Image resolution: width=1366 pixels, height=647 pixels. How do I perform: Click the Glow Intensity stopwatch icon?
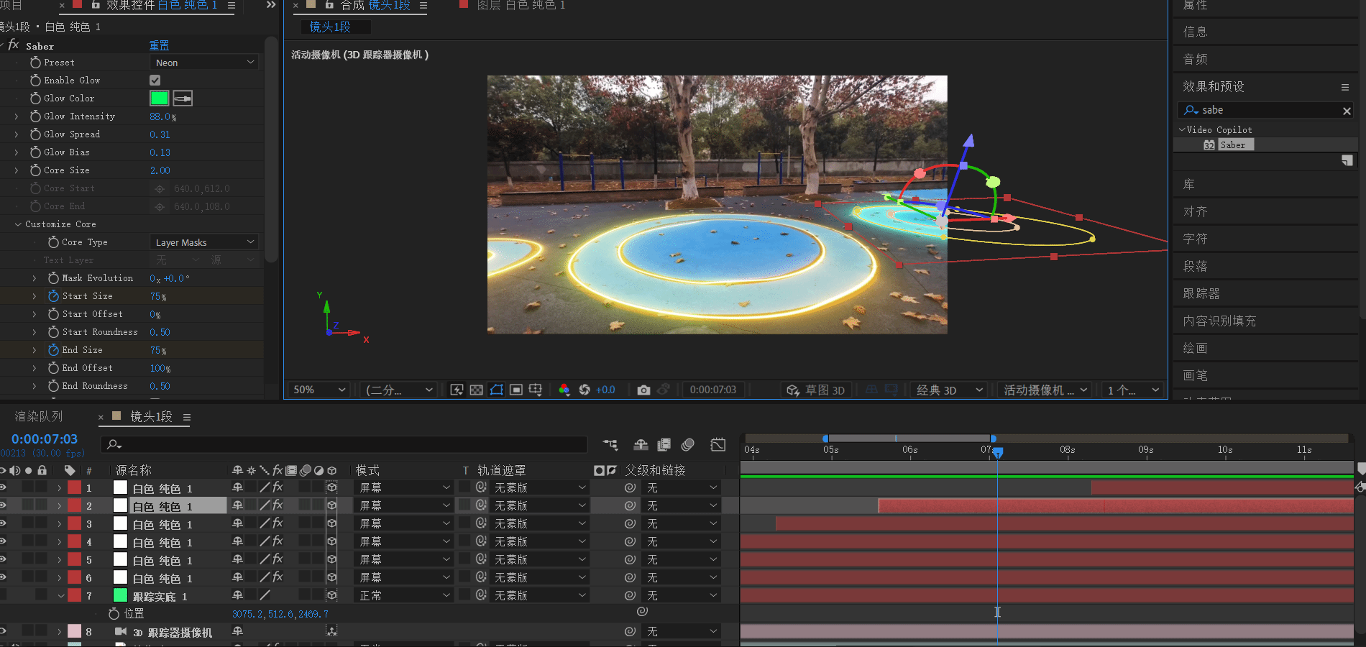(x=35, y=116)
